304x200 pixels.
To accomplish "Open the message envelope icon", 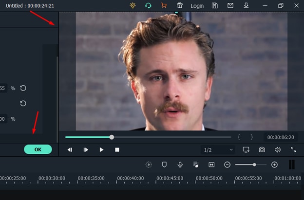I will coord(230,6).
